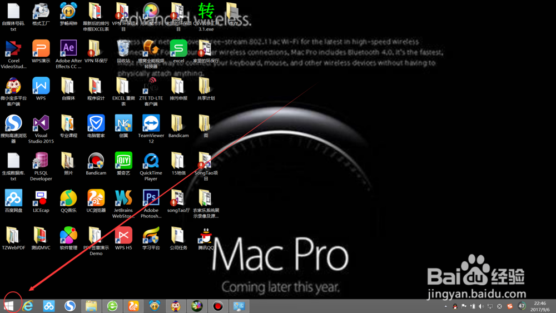556x313 pixels.
Task: Open the QQ penguin tray icon
Action: [455, 306]
